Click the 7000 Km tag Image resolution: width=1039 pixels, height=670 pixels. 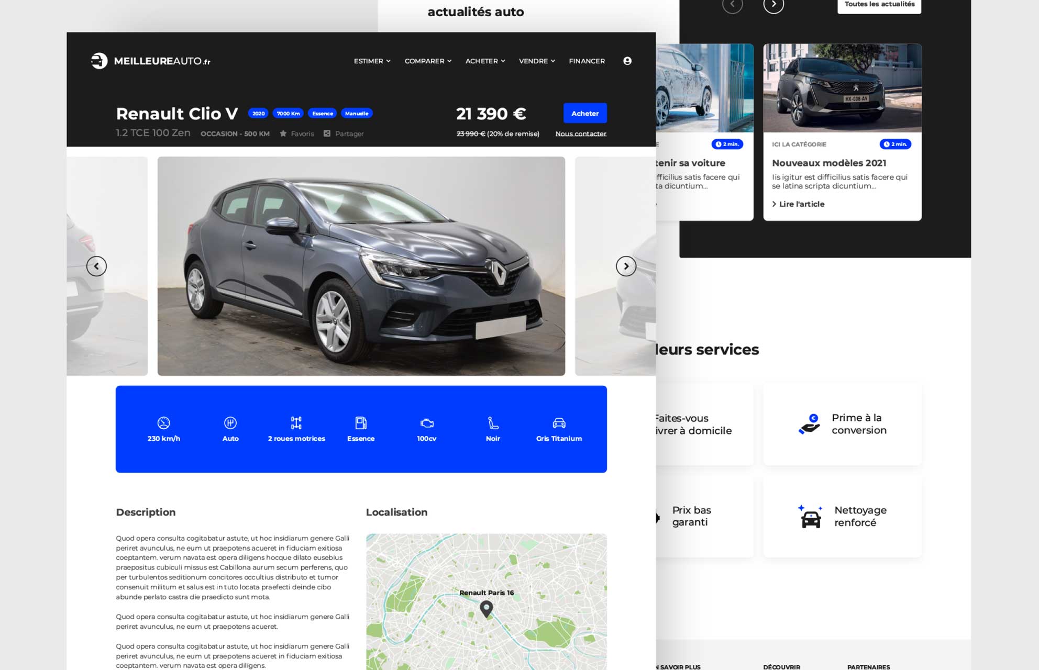(288, 113)
